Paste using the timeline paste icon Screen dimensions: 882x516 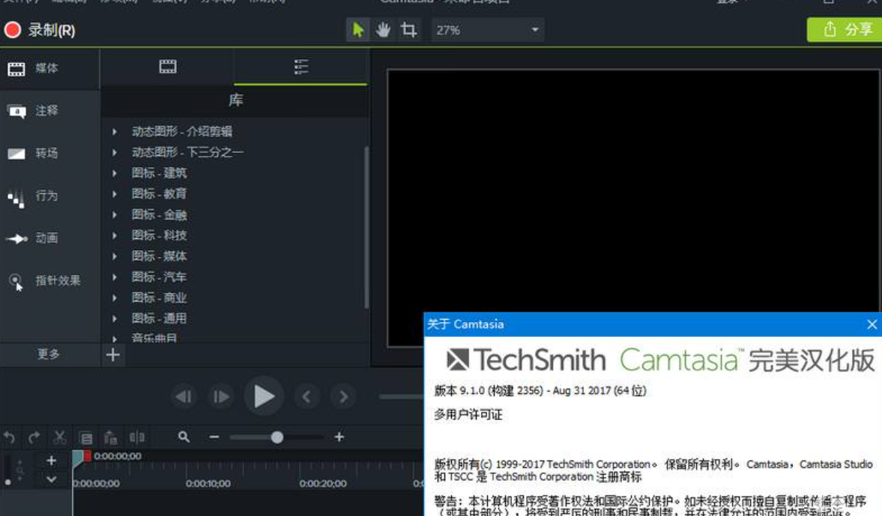(x=111, y=437)
